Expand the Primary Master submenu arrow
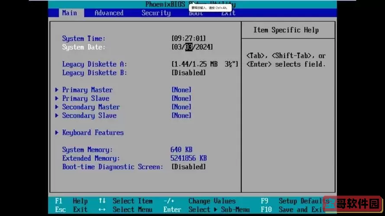The width and height of the screenshot is (385, 216). (57, 90)
